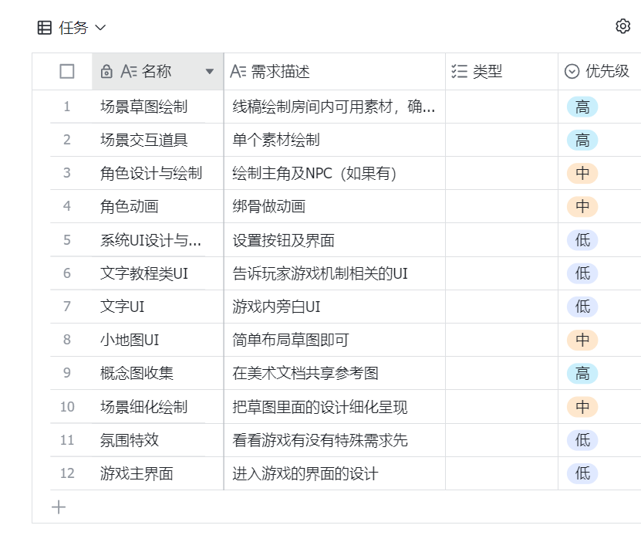Click the text-type icon beside 名称 label
This screenshot has height=549, width=641.
pyautogui.click(x=129, y=72)
